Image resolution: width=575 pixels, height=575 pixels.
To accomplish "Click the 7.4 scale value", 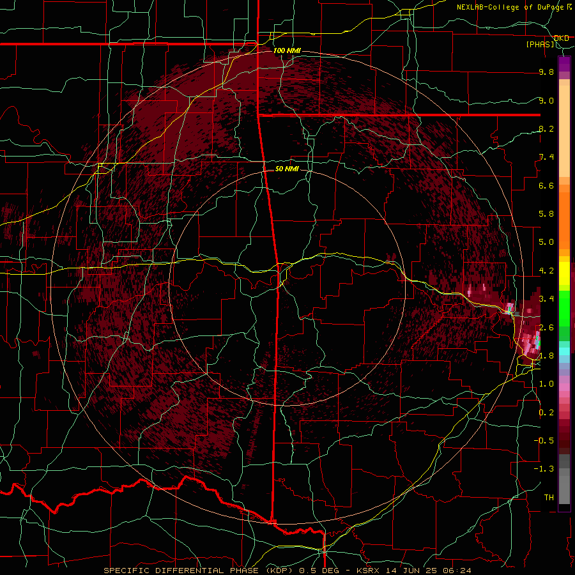I will (x=546, y=157).
